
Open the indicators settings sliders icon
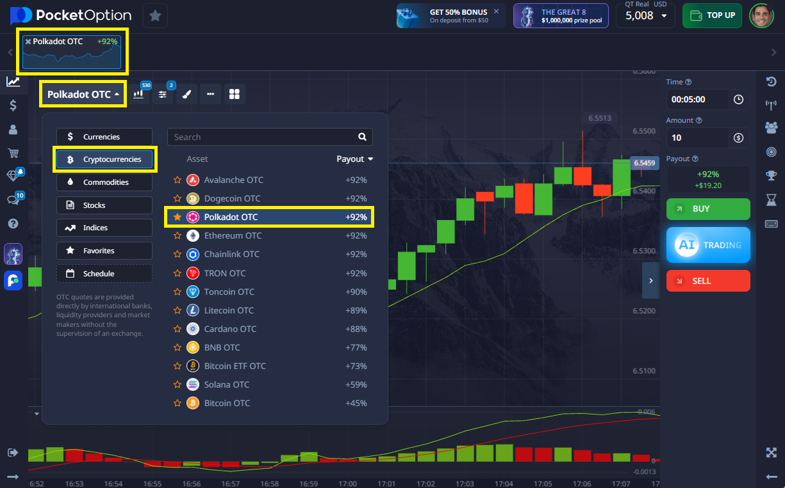click(x=163, y=95)
